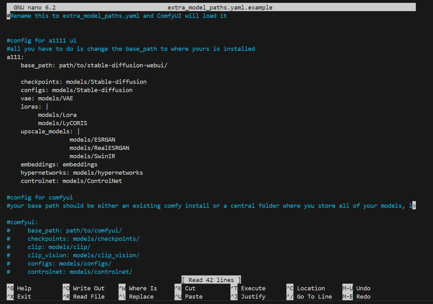Screen dimensions: 433x304
Task: Click the ^K Cut shortcut
Action: pos(185,288)
